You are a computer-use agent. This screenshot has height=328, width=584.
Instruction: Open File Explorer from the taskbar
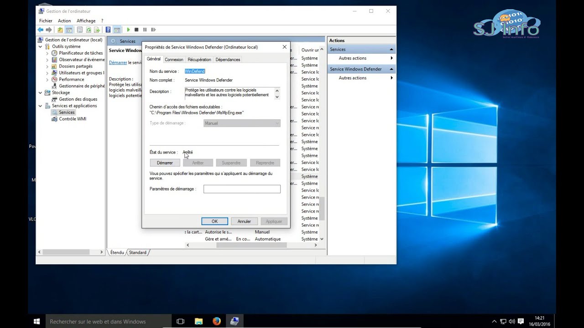click(198, 321)
